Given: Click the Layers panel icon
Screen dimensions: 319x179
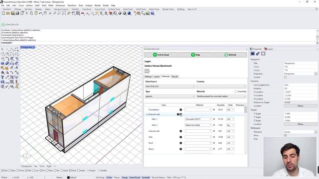Looking at the screenshot, I should [x=266, y=49].
